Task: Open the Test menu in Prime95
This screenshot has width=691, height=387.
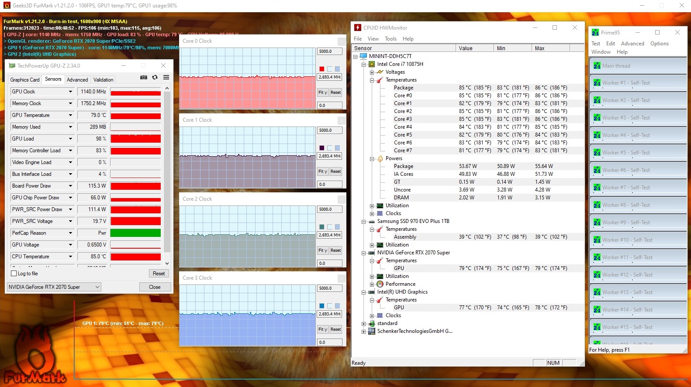Action: coord(596,44)
